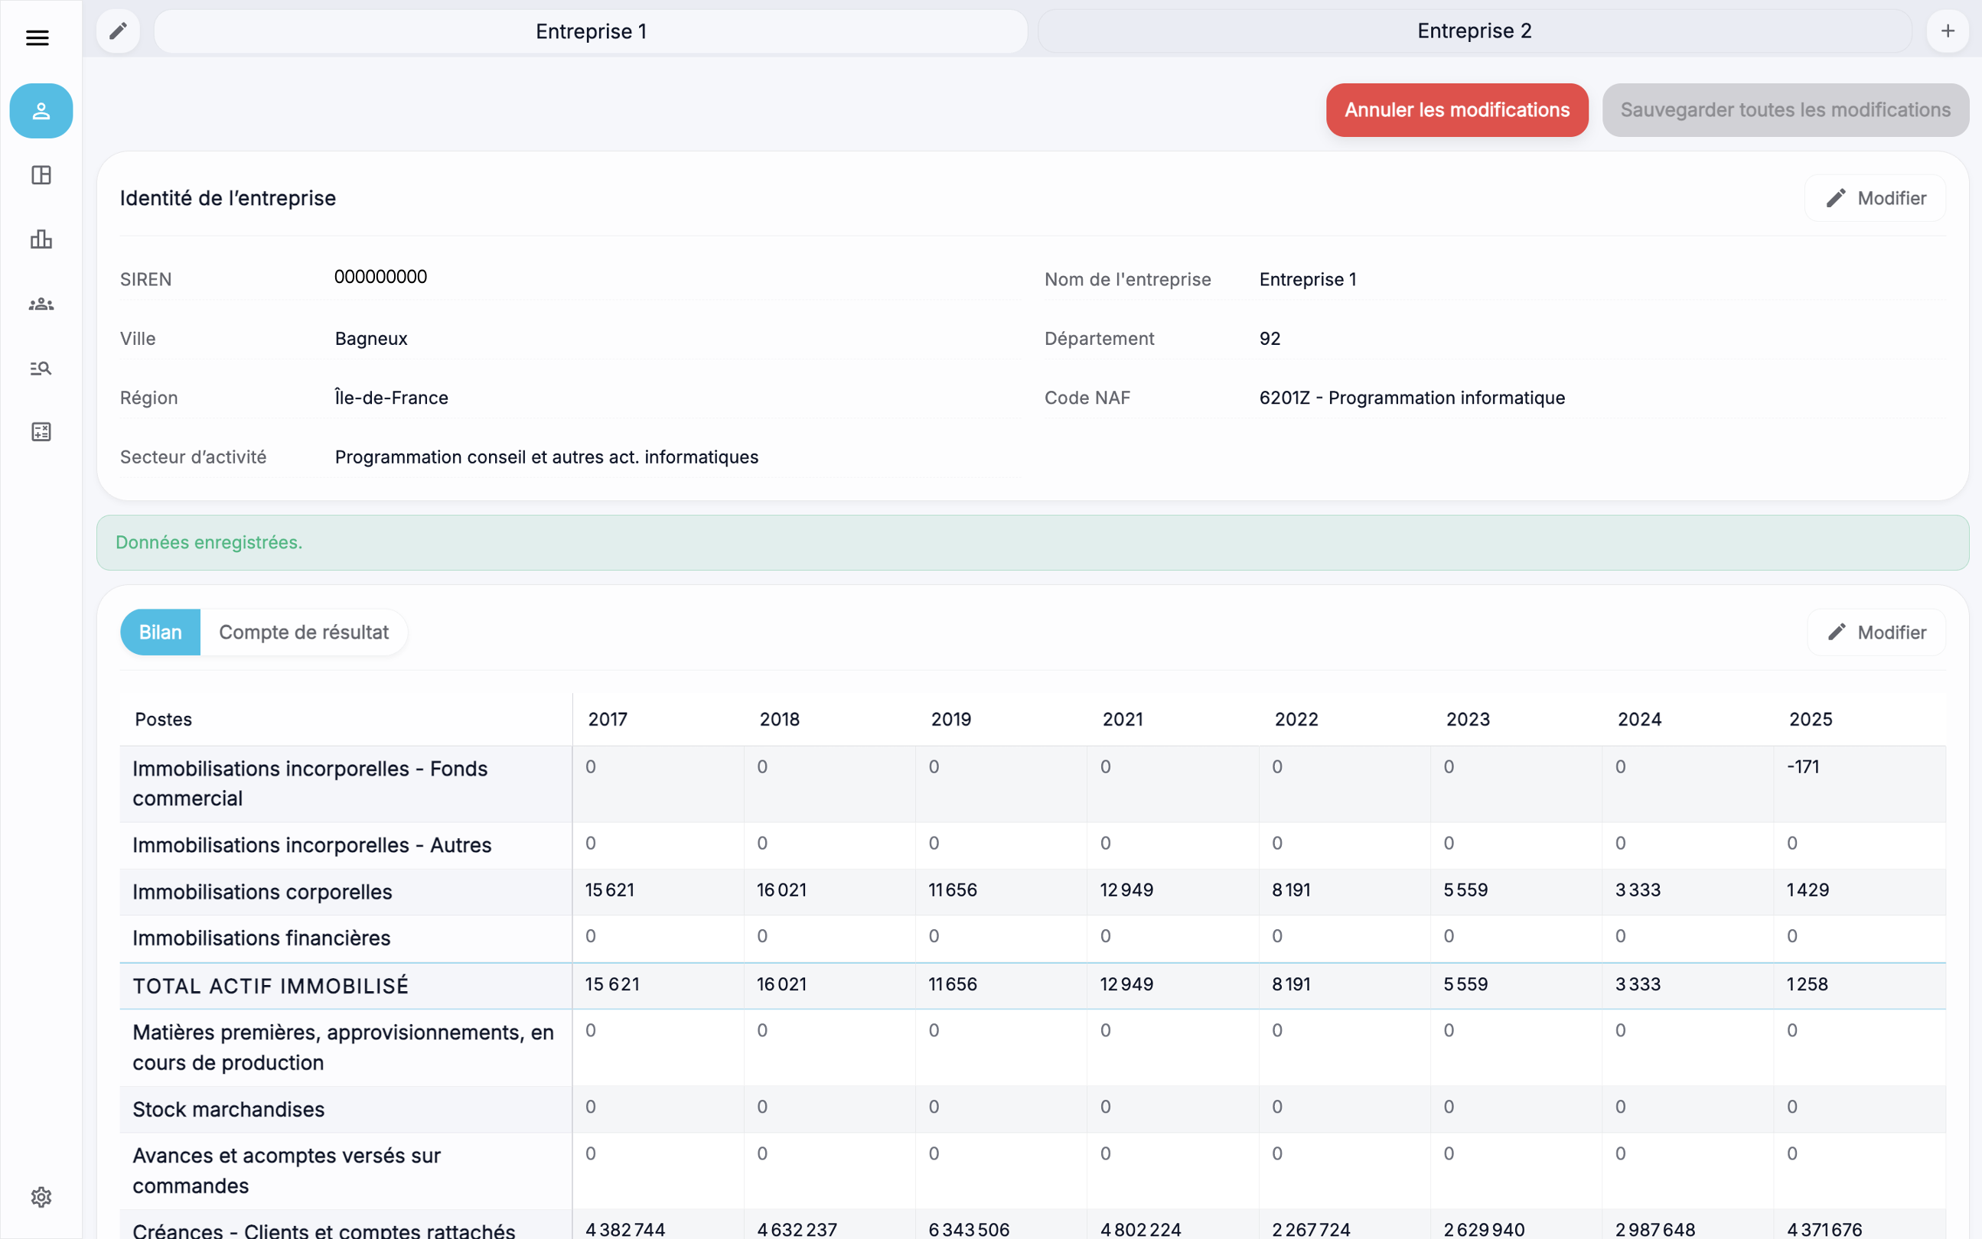Open the hamburger menu icon
This screenshot has height=1239, width=1982.
click(37, 37)
